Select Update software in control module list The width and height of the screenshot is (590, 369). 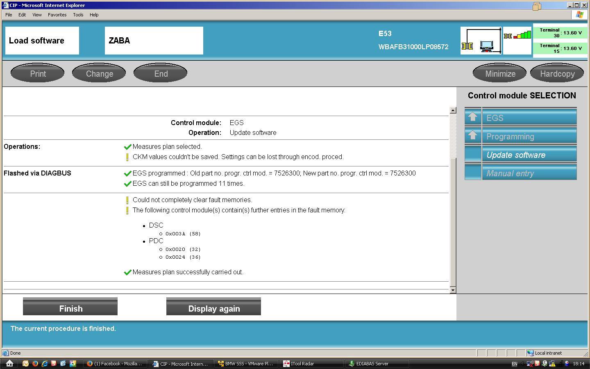click(x=529, y=155)
